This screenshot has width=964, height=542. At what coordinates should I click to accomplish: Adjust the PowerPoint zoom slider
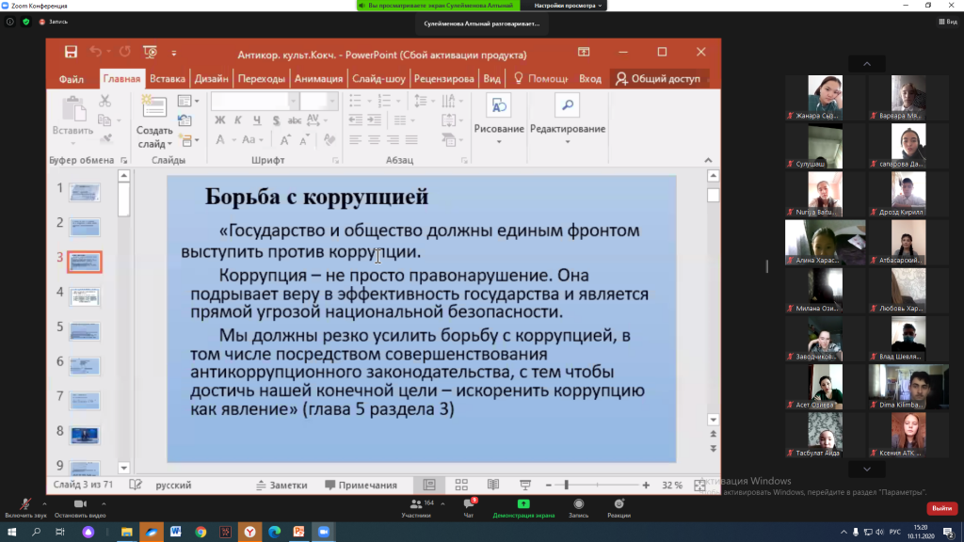pos(567,486)
